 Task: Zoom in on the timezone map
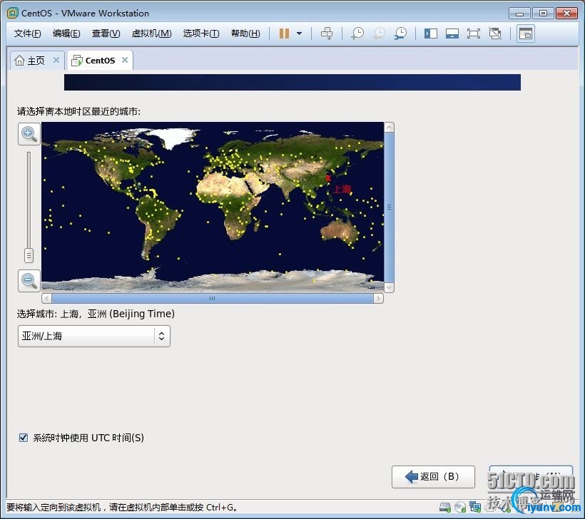29,134
